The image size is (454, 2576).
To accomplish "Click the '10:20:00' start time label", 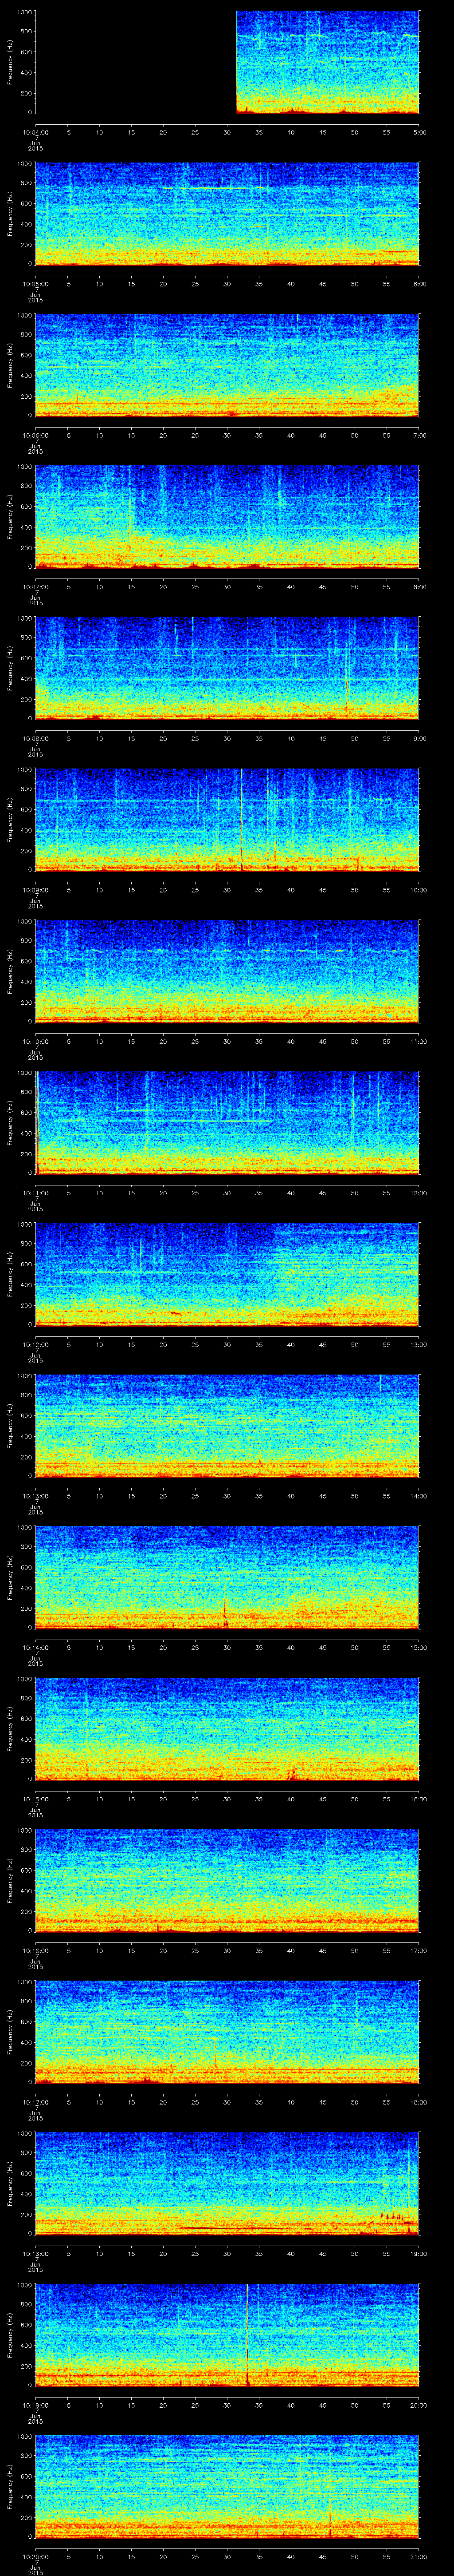I will click(35, 2556).
